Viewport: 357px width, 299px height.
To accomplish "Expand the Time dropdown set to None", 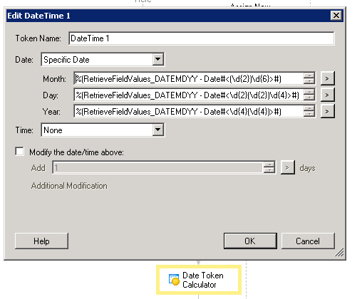I will [x=158, y=130].
